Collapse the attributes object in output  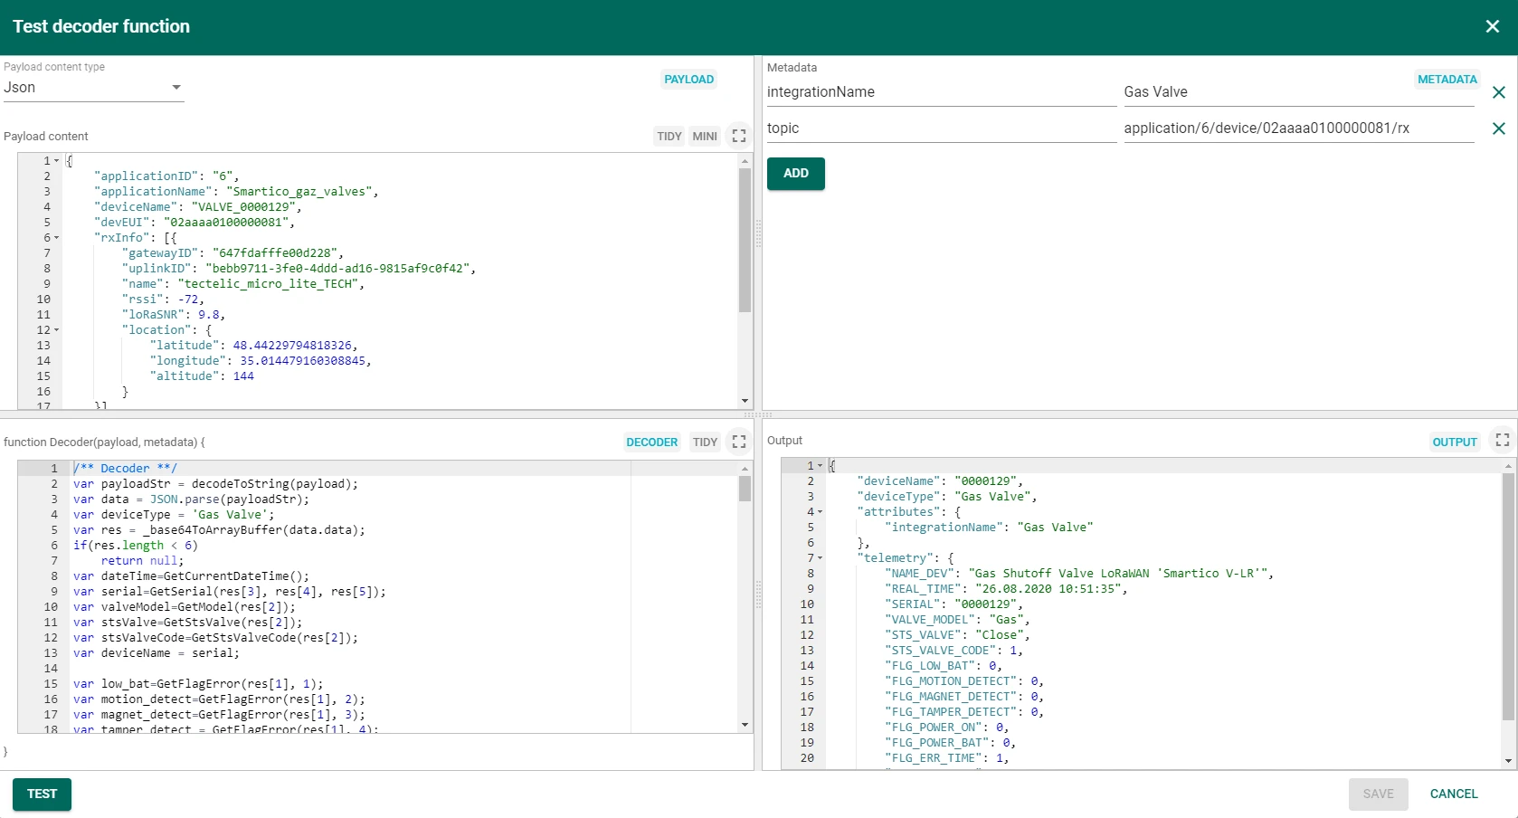coord(821,512)
